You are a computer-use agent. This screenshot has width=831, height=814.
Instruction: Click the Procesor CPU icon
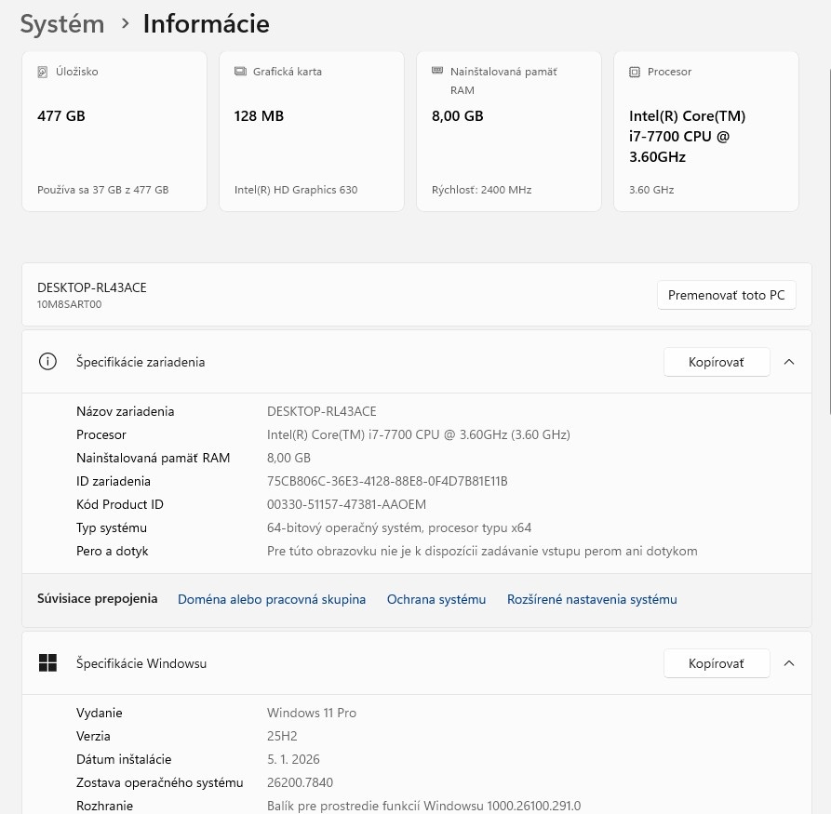point(635,72)
